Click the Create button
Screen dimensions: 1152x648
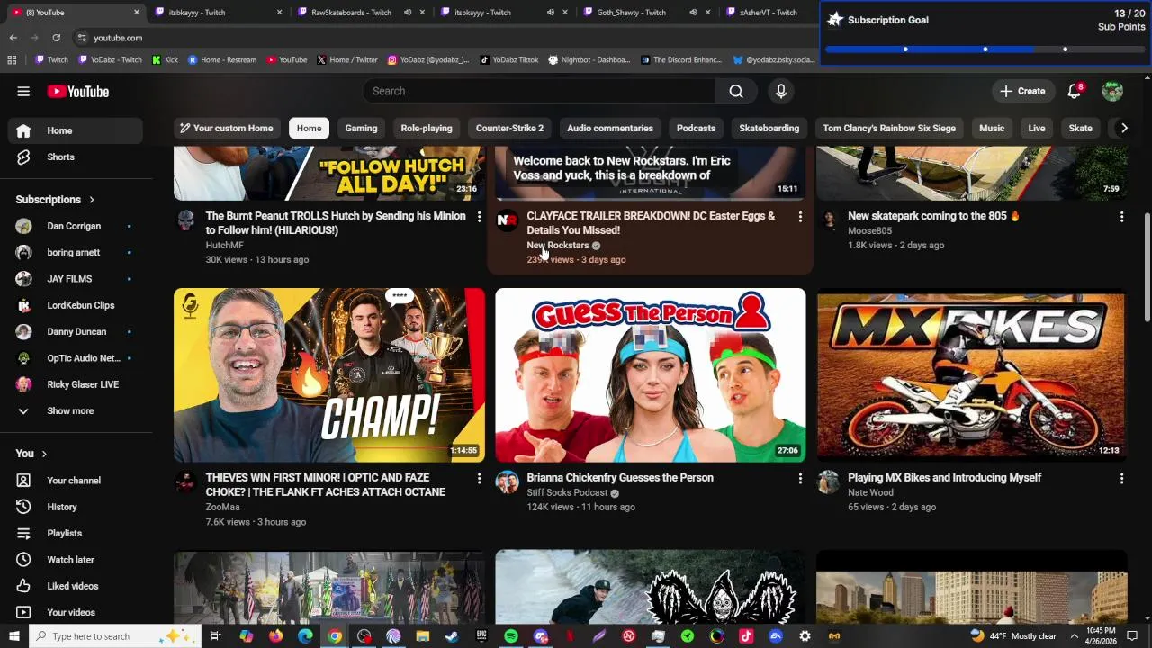click(x=1022, y=91)
